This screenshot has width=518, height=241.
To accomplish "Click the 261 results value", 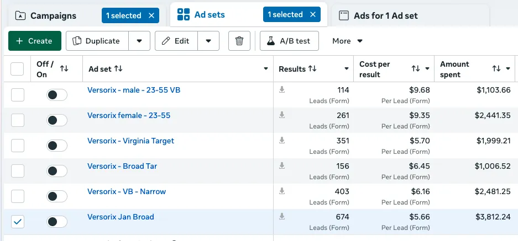I will [343, 115].
